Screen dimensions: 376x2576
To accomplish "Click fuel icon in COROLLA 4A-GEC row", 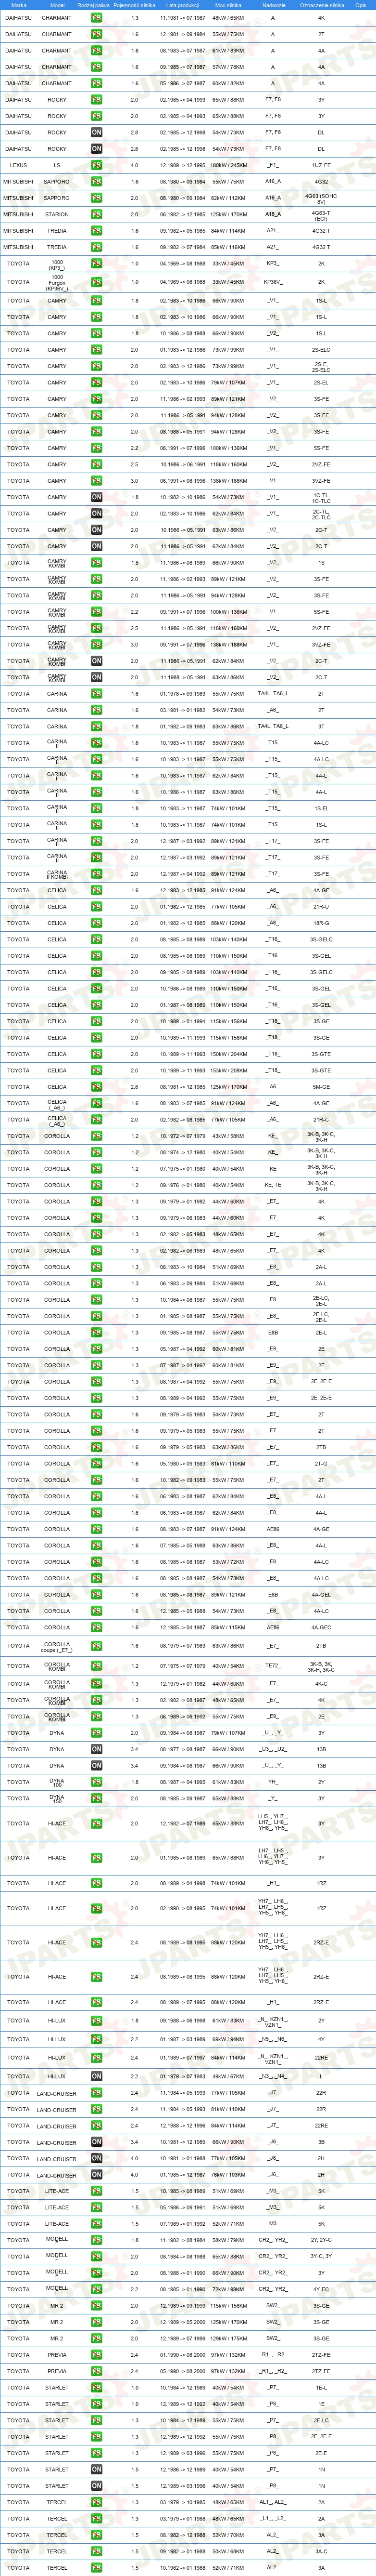I will (x=97, y=1628).
